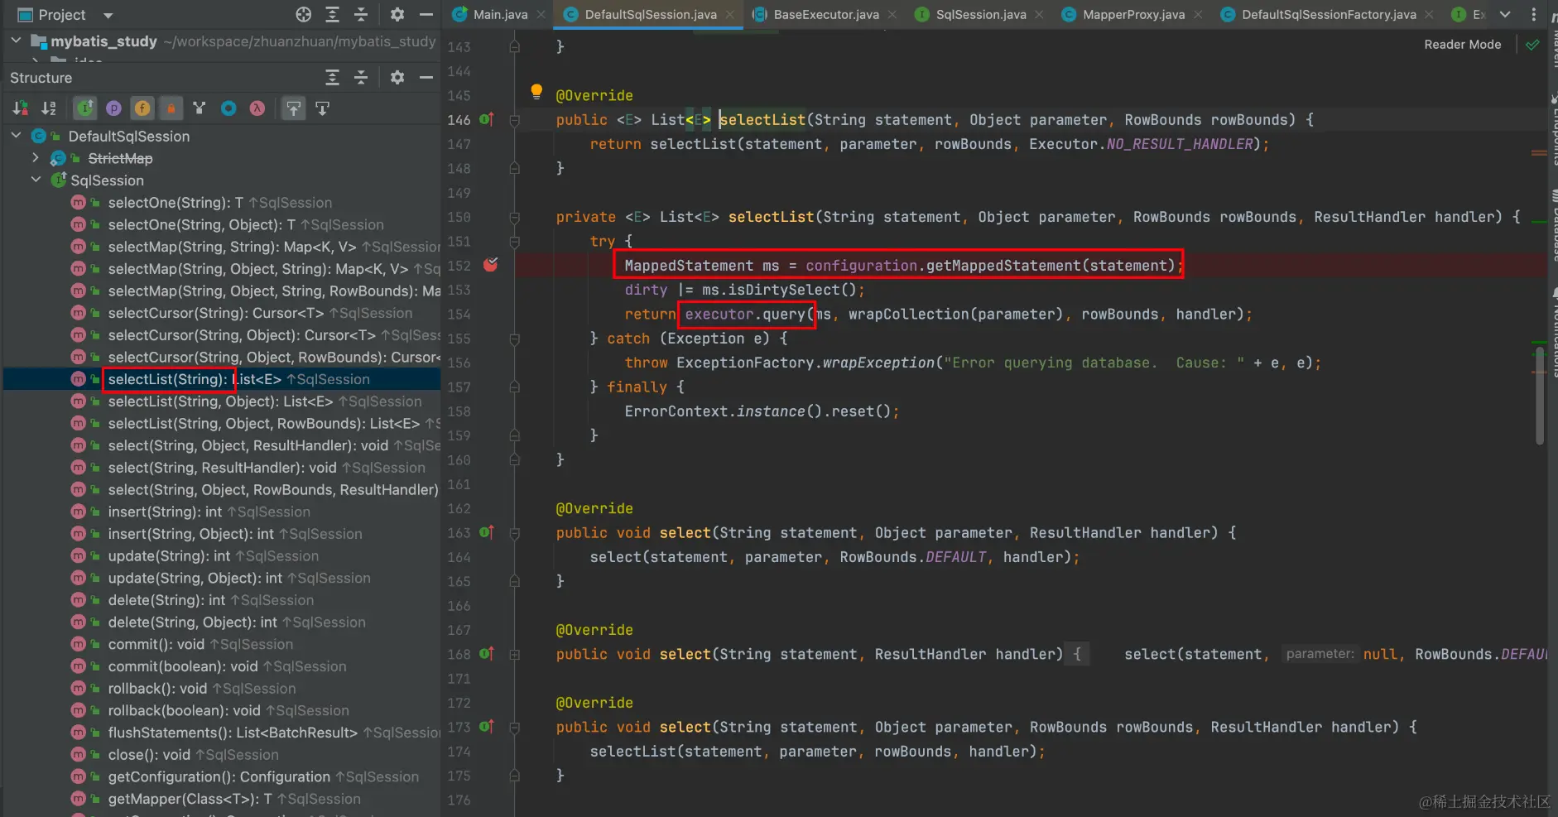The image size is (1558, 817).
Task: Click the override gutter icon at line 146
Action: click(x=487, y=120)
